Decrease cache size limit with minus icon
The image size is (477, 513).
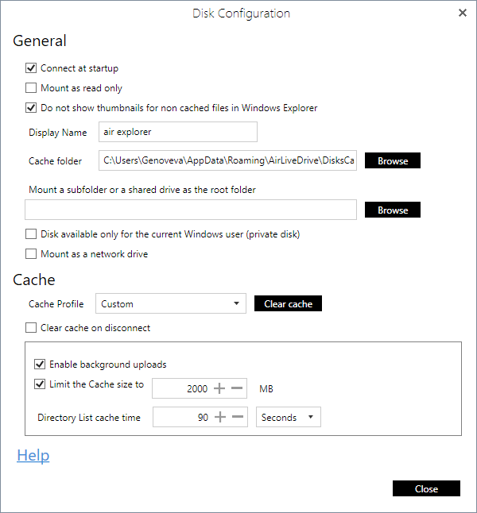tap(237, 388)
